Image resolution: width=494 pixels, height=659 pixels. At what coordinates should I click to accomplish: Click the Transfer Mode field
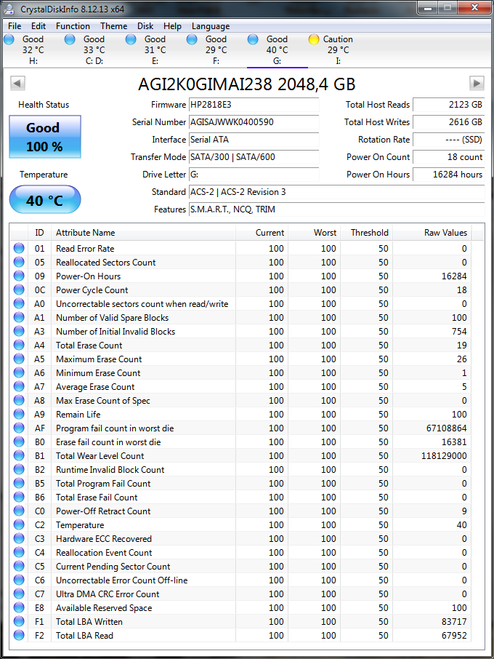254,157
